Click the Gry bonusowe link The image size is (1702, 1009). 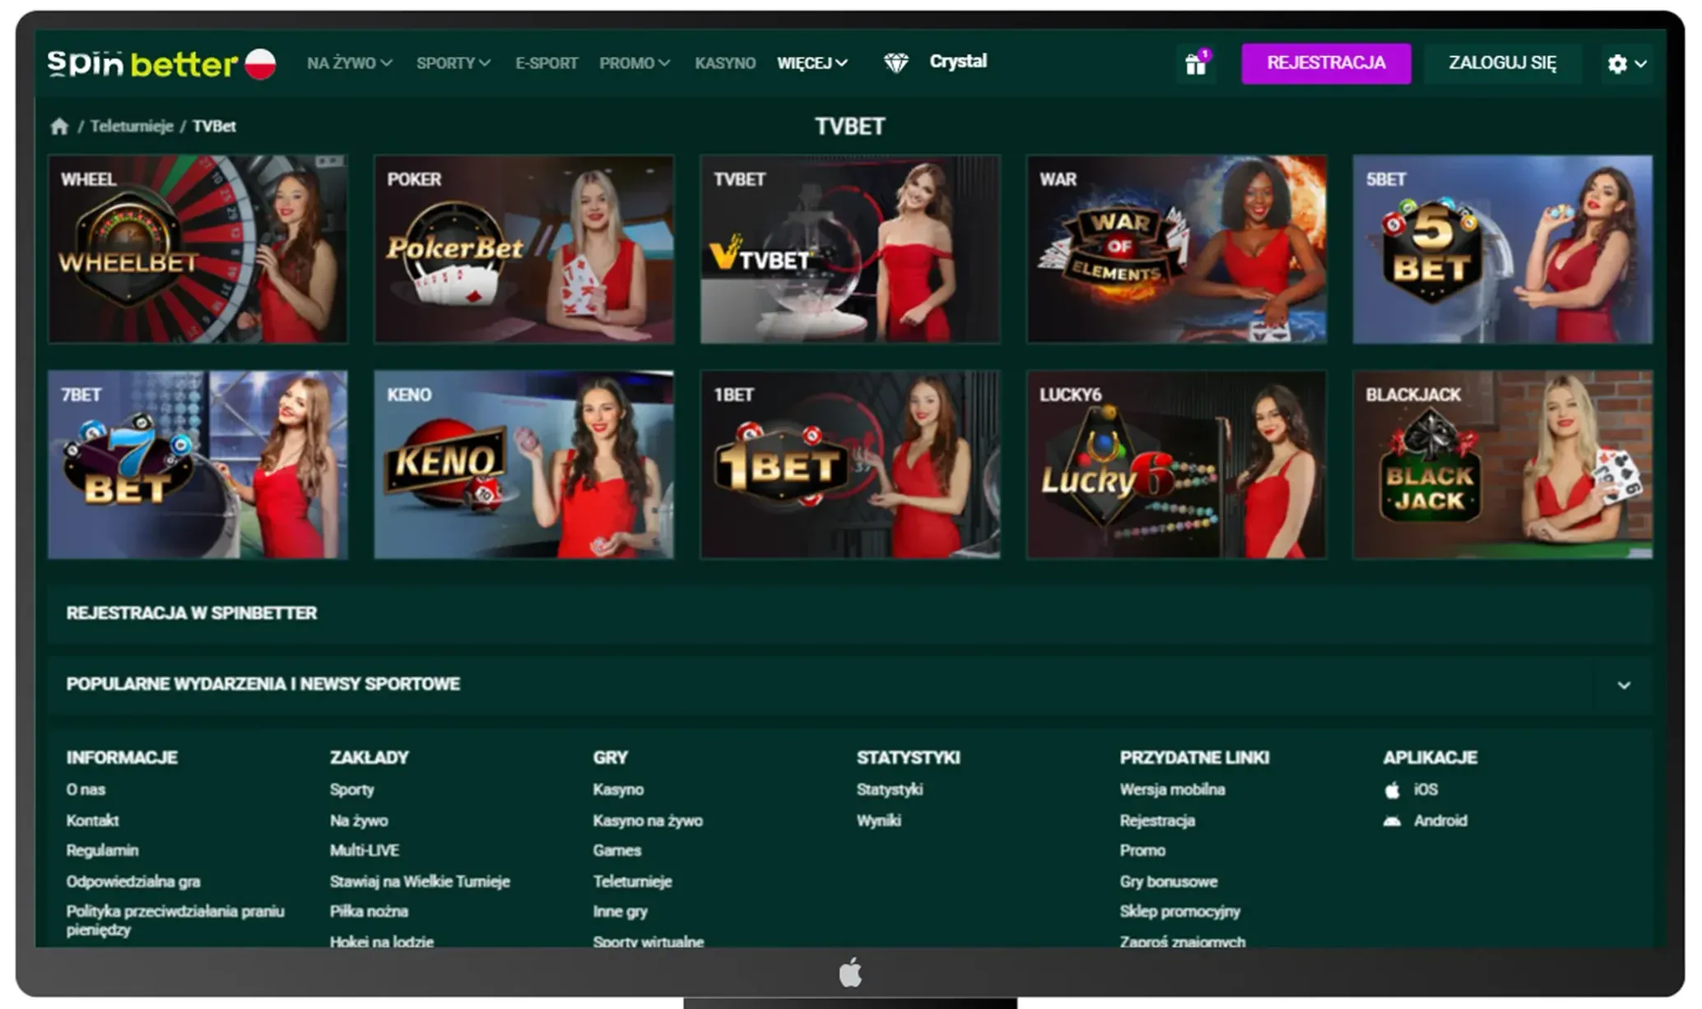1169,882
